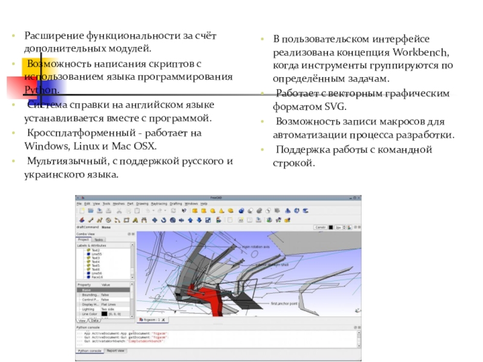Select Line55 in the Labels tree
Image resolution: width=483 pixels, height=362 pixels.
click(95, 254)
